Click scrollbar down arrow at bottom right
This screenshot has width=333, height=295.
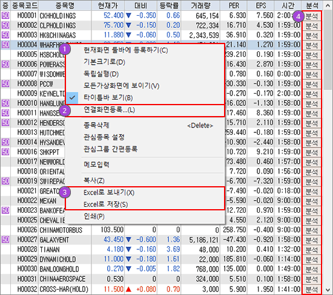tap(328, 290)
